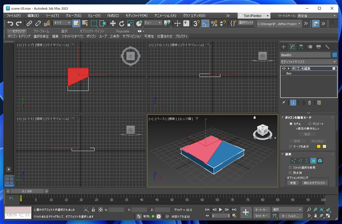Click the Undo arrow in the toolbar

pyautogui.click(x=10, y=23)
